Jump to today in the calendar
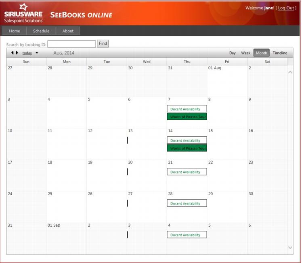The image size is (302, 263). [27, 53]
